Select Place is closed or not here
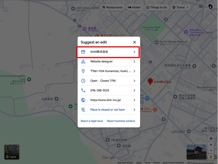The height and width of the screenshot is (164, 218). tap(109, 110)
